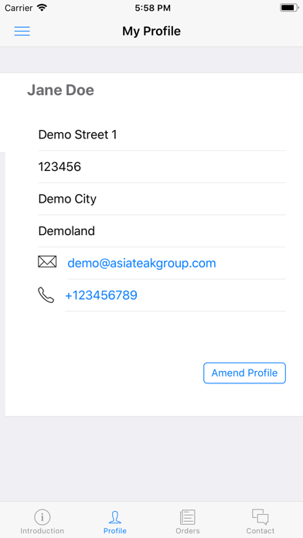
Task: Tap the My Profile title
Action: pyautogui.click(x=151, y=31)
